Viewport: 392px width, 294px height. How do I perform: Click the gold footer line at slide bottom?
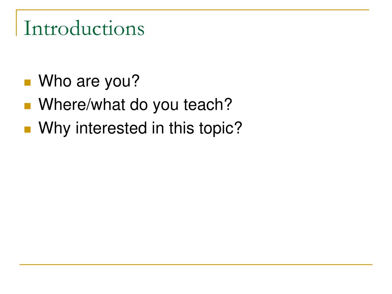point(196,264)
